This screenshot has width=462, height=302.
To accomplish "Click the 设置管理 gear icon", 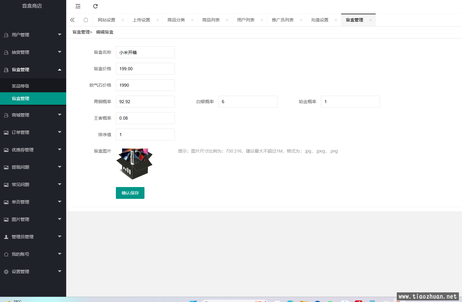I will tap(6, 272).
